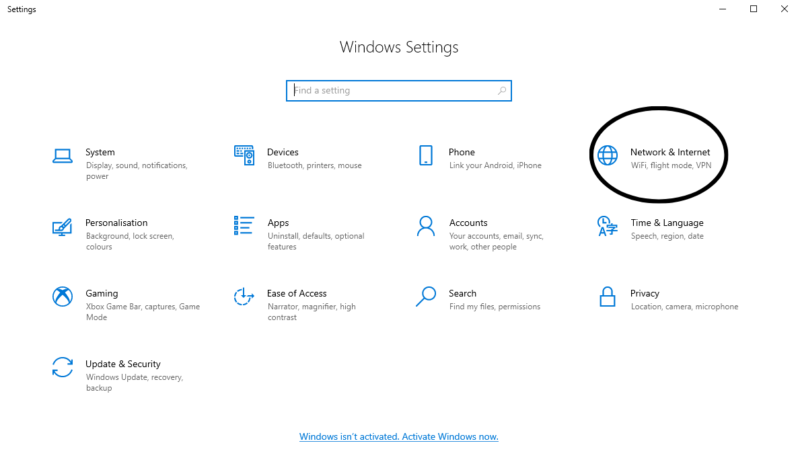Click the search magnifier in the Find a setting box
This screenshot has width=798, height=468.
tap(501, 90)
